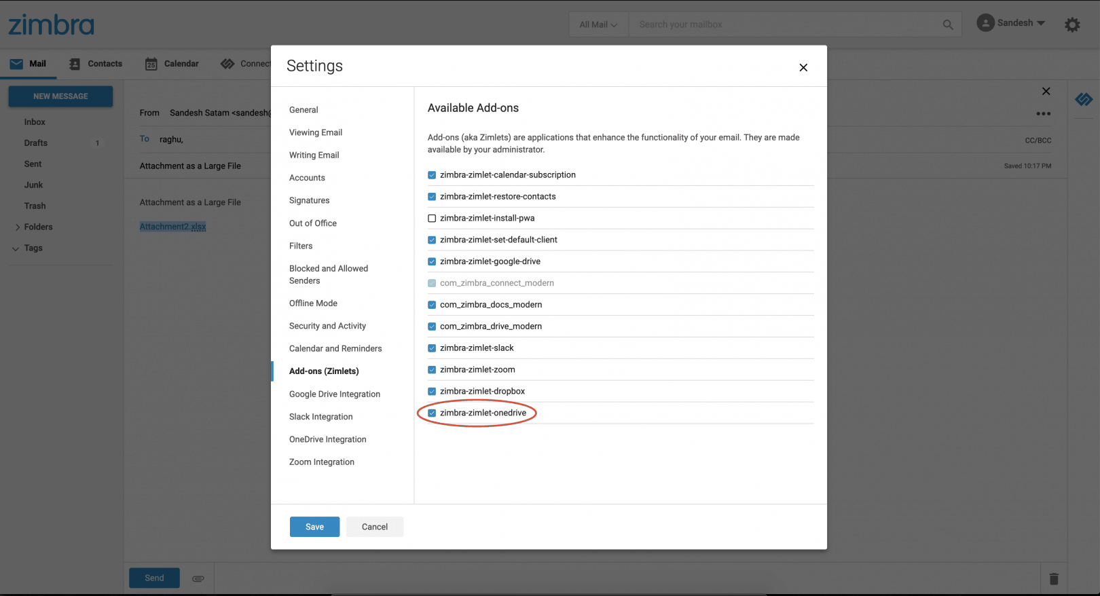Click the Zimbra logo
The height and width of the screenshot is (596, 1100).
(x=51, y=25)
